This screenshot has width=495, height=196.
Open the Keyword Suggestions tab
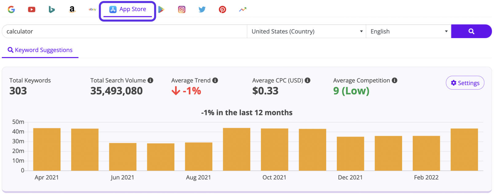(x=40, y=50)
